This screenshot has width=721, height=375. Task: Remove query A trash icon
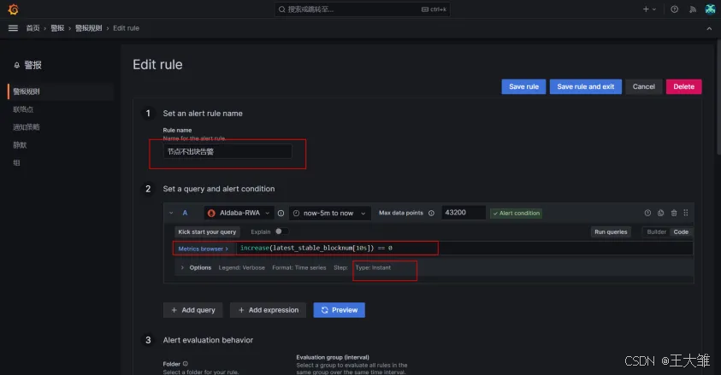click(674, 213)
